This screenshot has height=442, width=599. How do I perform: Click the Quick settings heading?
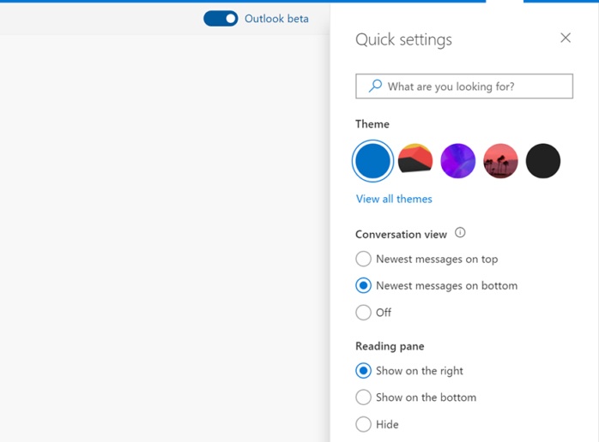click(403, 39)
